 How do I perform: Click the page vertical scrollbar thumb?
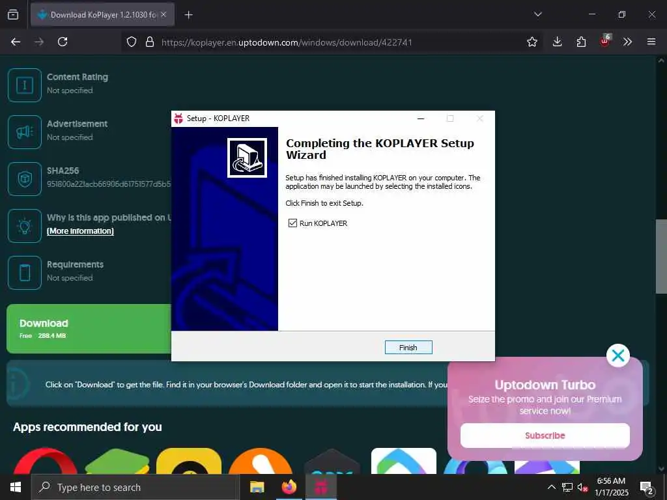[x=661, y=257]
